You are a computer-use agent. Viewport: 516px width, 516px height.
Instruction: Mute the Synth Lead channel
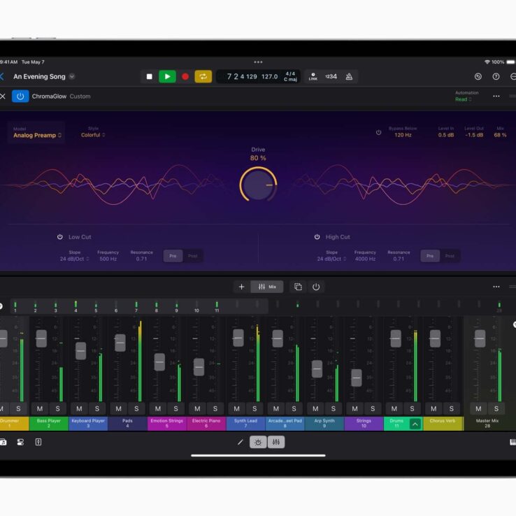pyautogui.click(x=236, y=409)
